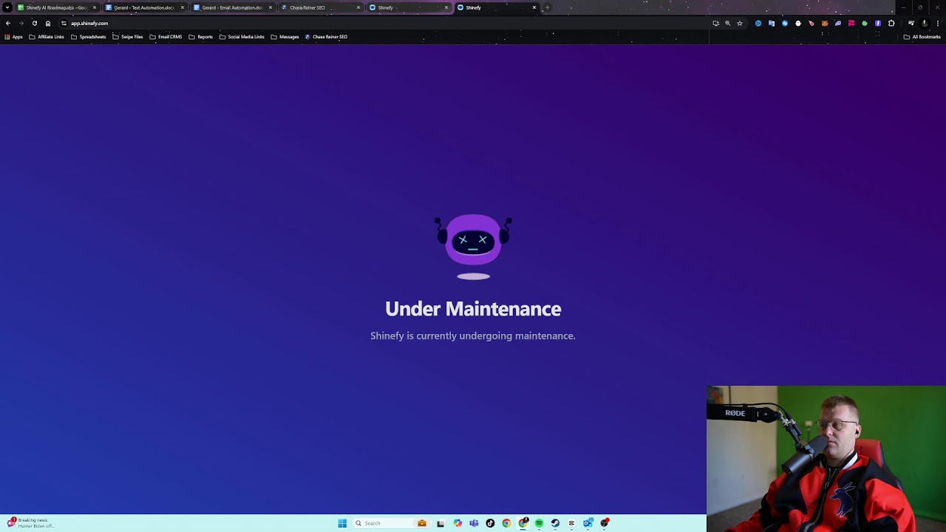Click the taskbar Search box

392,523
